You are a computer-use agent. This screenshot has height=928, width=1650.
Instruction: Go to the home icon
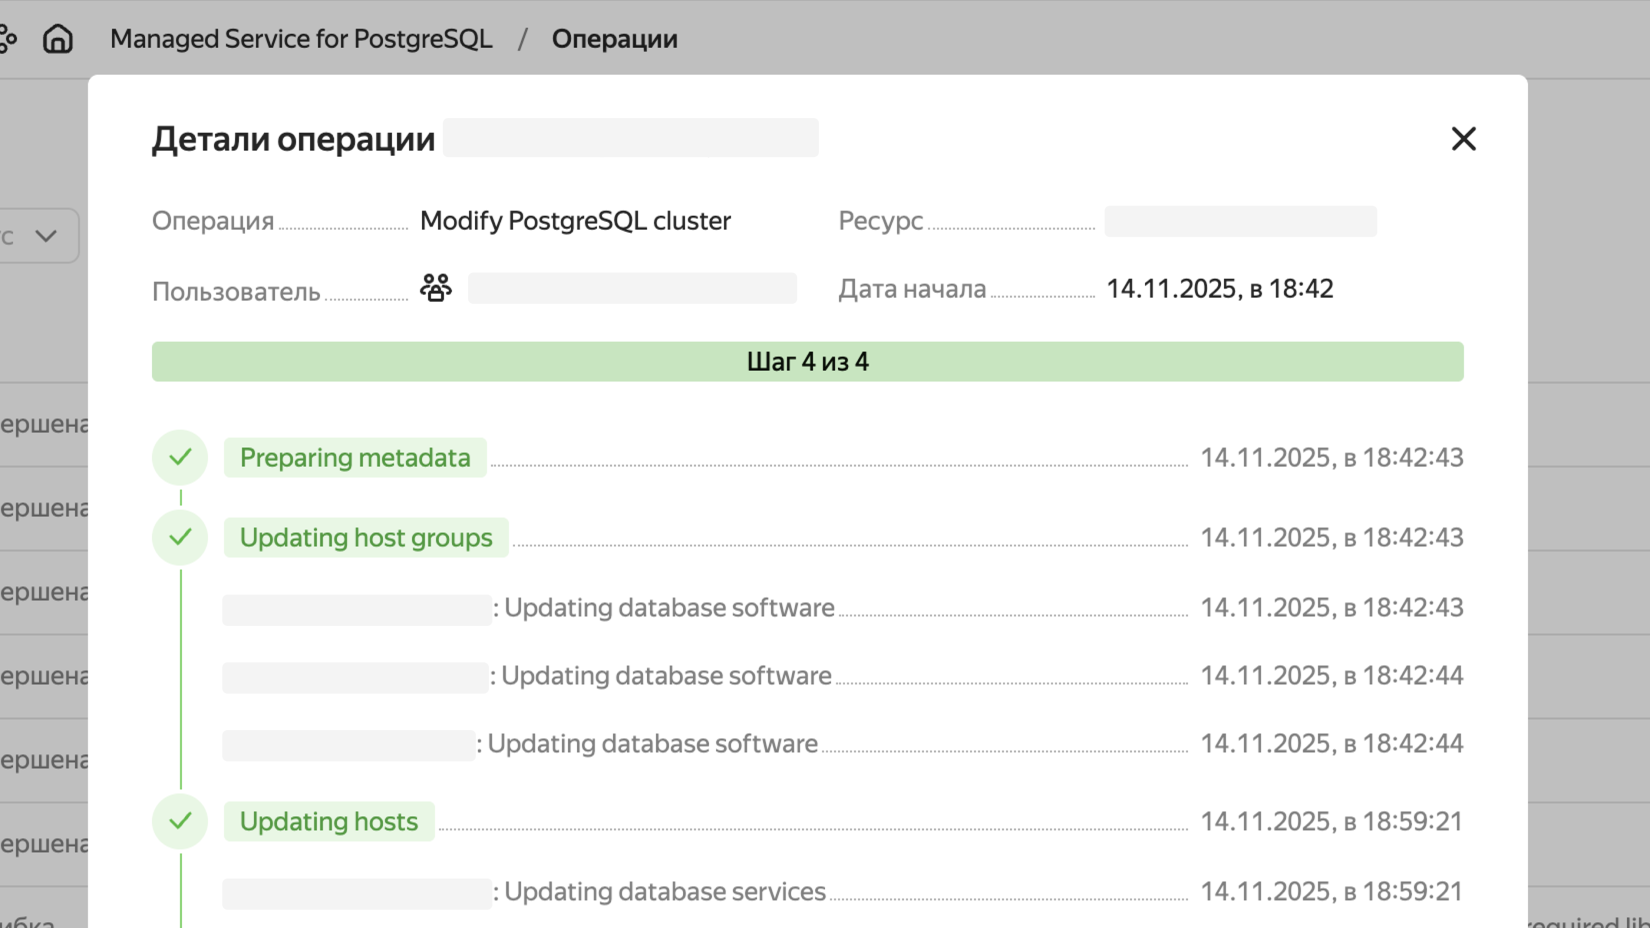(x=58, y=39)
